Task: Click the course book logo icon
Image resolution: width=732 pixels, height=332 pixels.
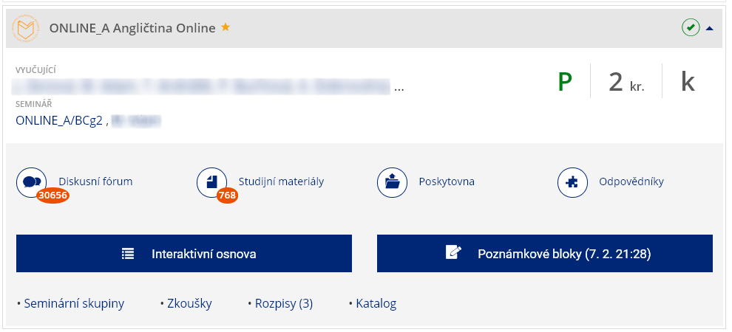Action: pos(27,29)
